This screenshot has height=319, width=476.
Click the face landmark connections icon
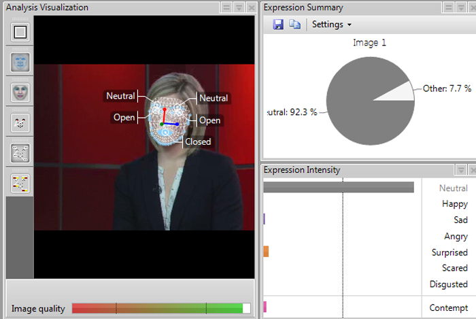20,153
